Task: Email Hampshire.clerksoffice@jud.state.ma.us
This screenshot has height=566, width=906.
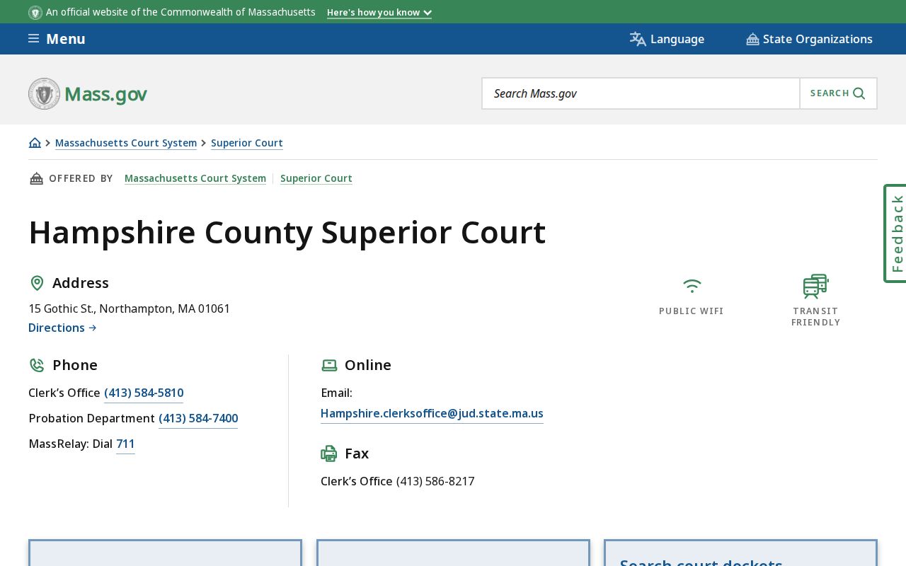Action: pos(432,414)
